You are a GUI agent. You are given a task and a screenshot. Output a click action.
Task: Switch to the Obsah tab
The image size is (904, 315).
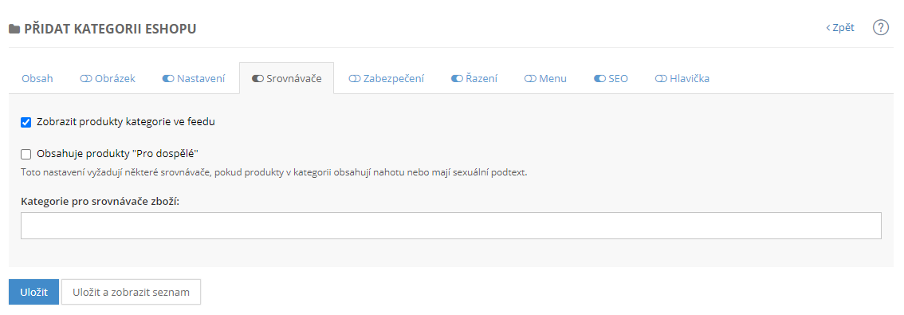pyautogui.click(x=37, y=78)
